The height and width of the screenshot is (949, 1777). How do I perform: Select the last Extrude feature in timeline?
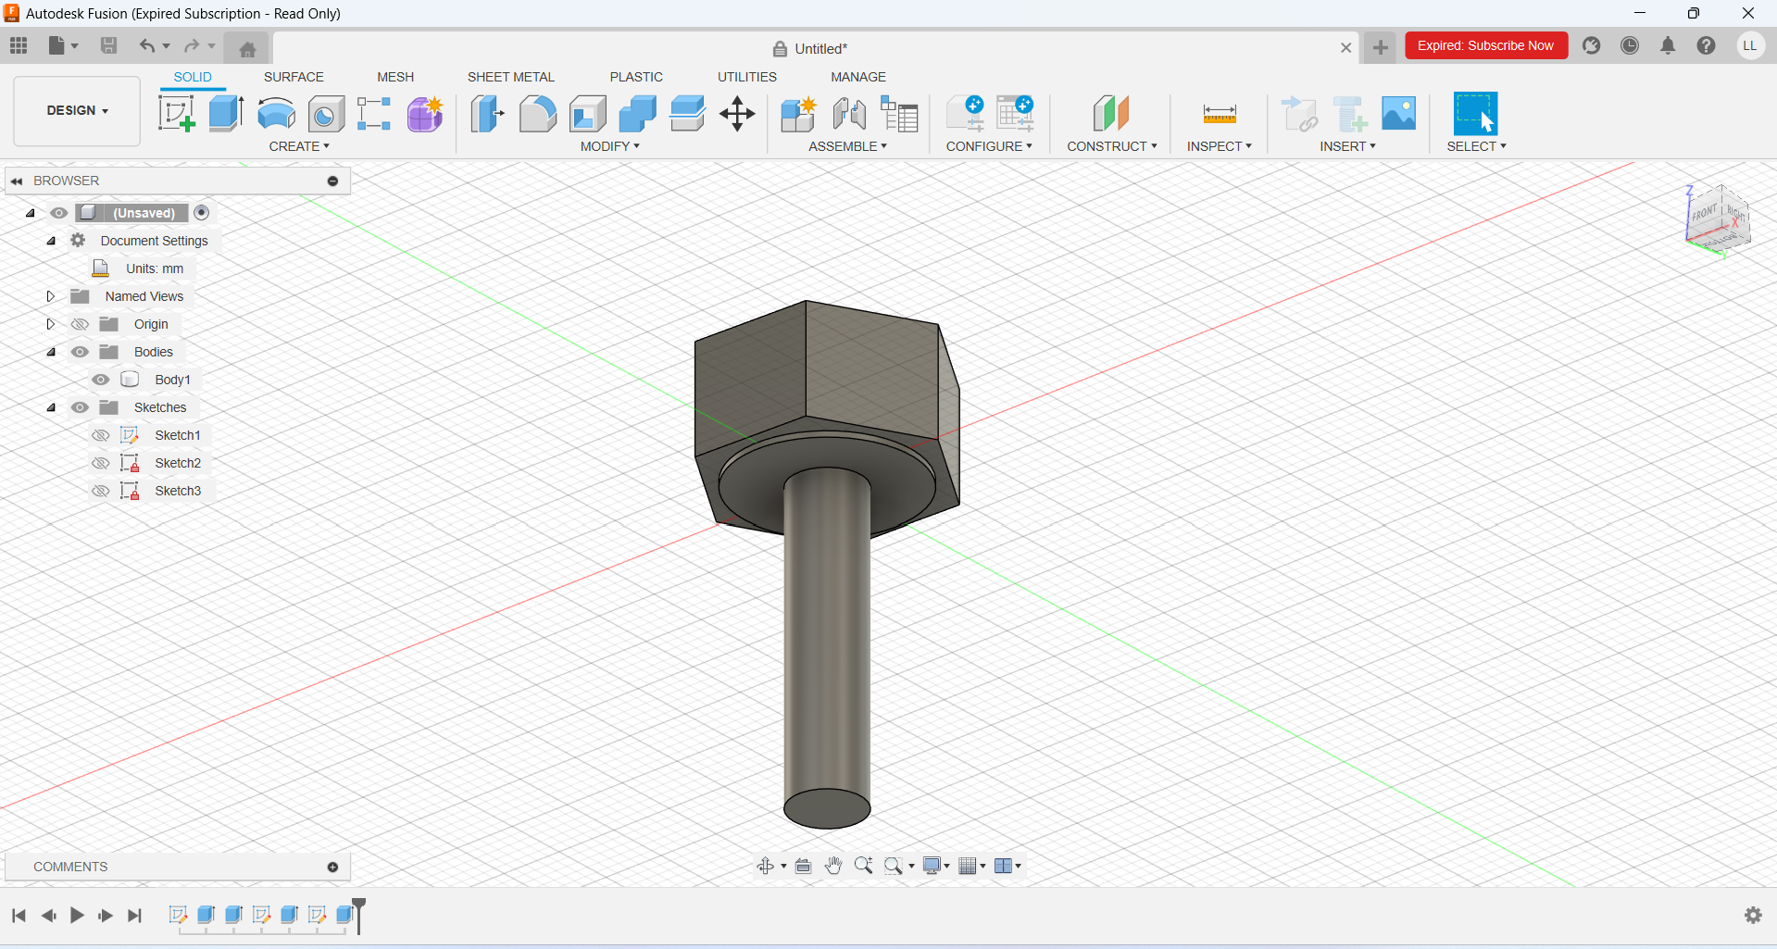coord(344,915)
